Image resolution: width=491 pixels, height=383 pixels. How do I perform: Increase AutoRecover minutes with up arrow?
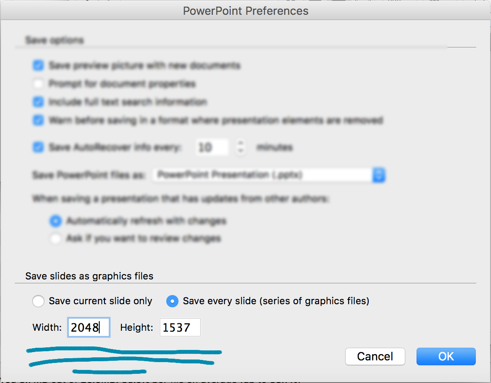240,143
